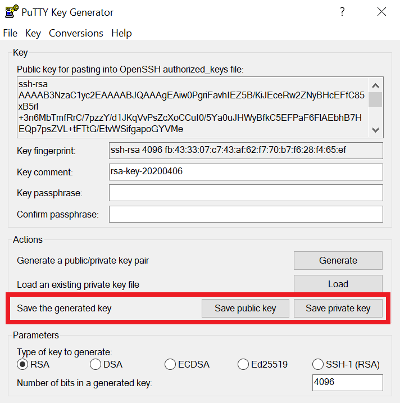Select the DSA radio button

[x=96, y=364]
